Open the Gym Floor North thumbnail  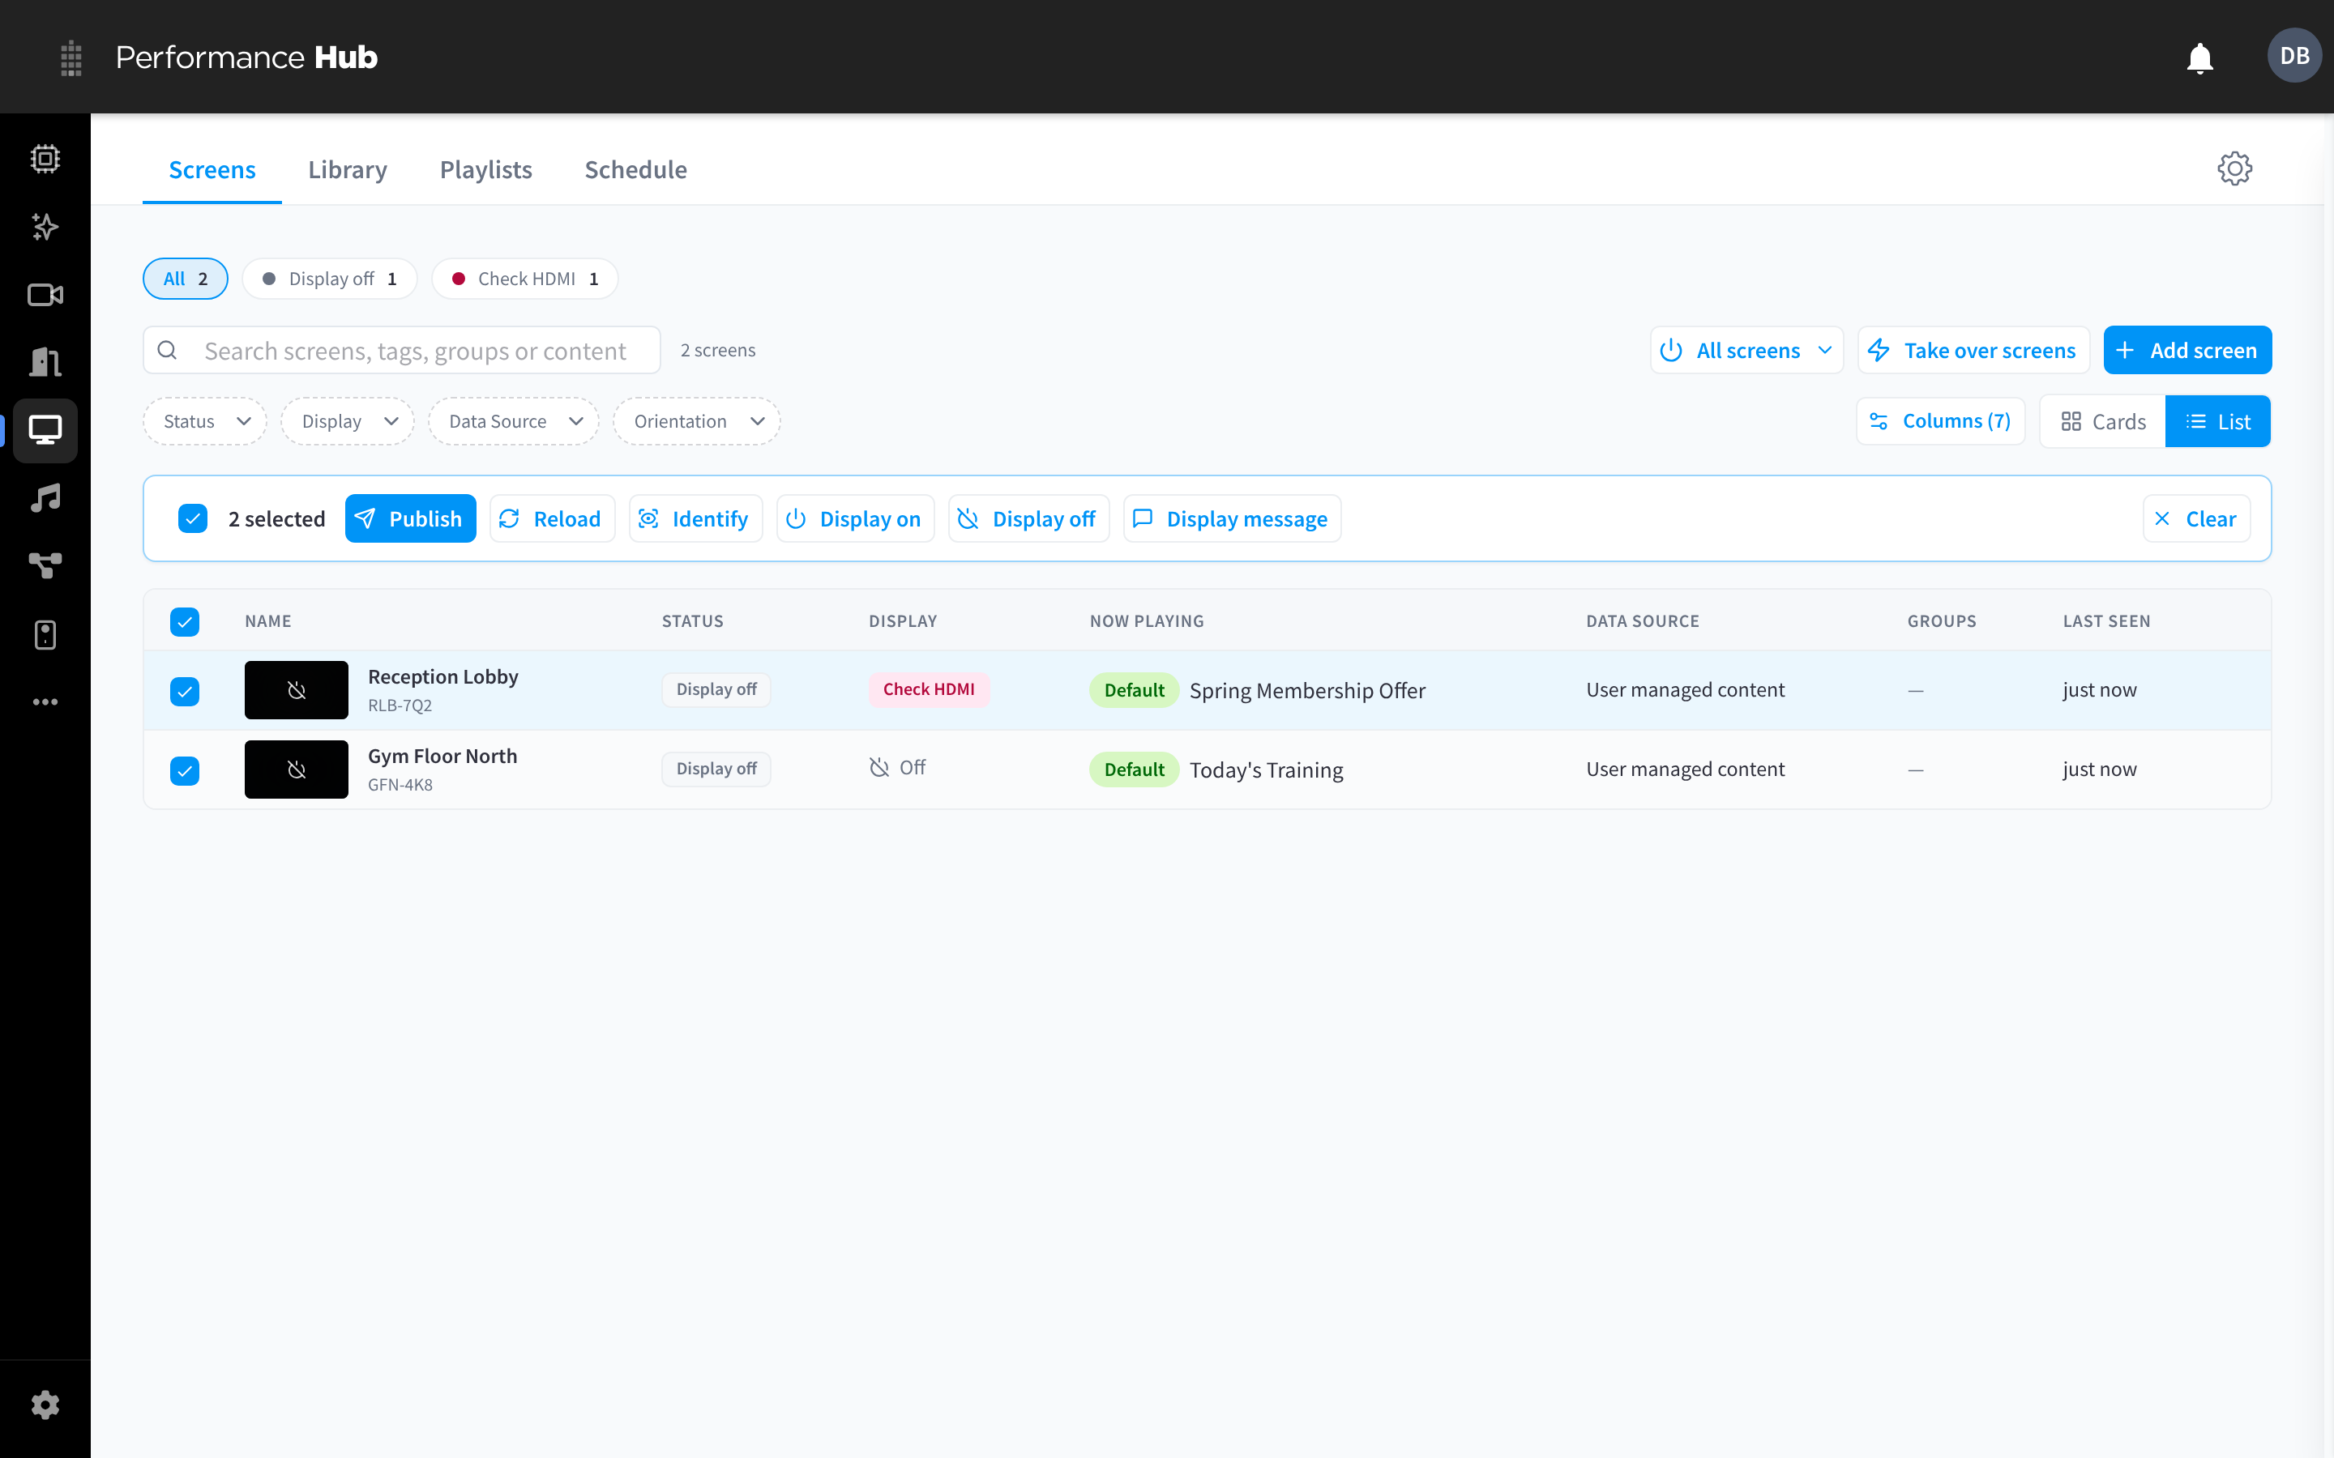(296, 769)
